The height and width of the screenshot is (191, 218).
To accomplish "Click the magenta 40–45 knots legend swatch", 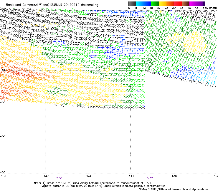I will click(193, 4).
